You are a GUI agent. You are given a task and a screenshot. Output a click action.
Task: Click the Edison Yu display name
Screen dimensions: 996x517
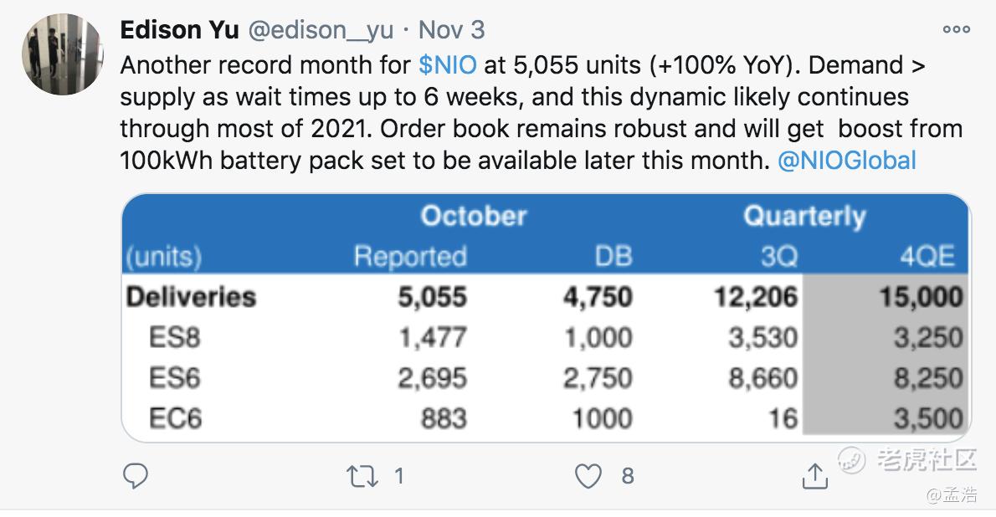(x=179, y=30)
